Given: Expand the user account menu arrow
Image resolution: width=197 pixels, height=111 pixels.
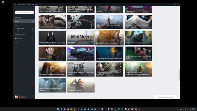Looking at the screenshot, I should coord(33,96).
